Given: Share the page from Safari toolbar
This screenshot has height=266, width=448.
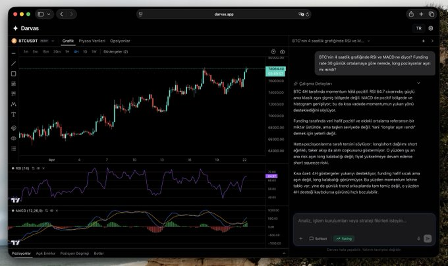Looking at the screenshot, I should (x=411, y=14).
